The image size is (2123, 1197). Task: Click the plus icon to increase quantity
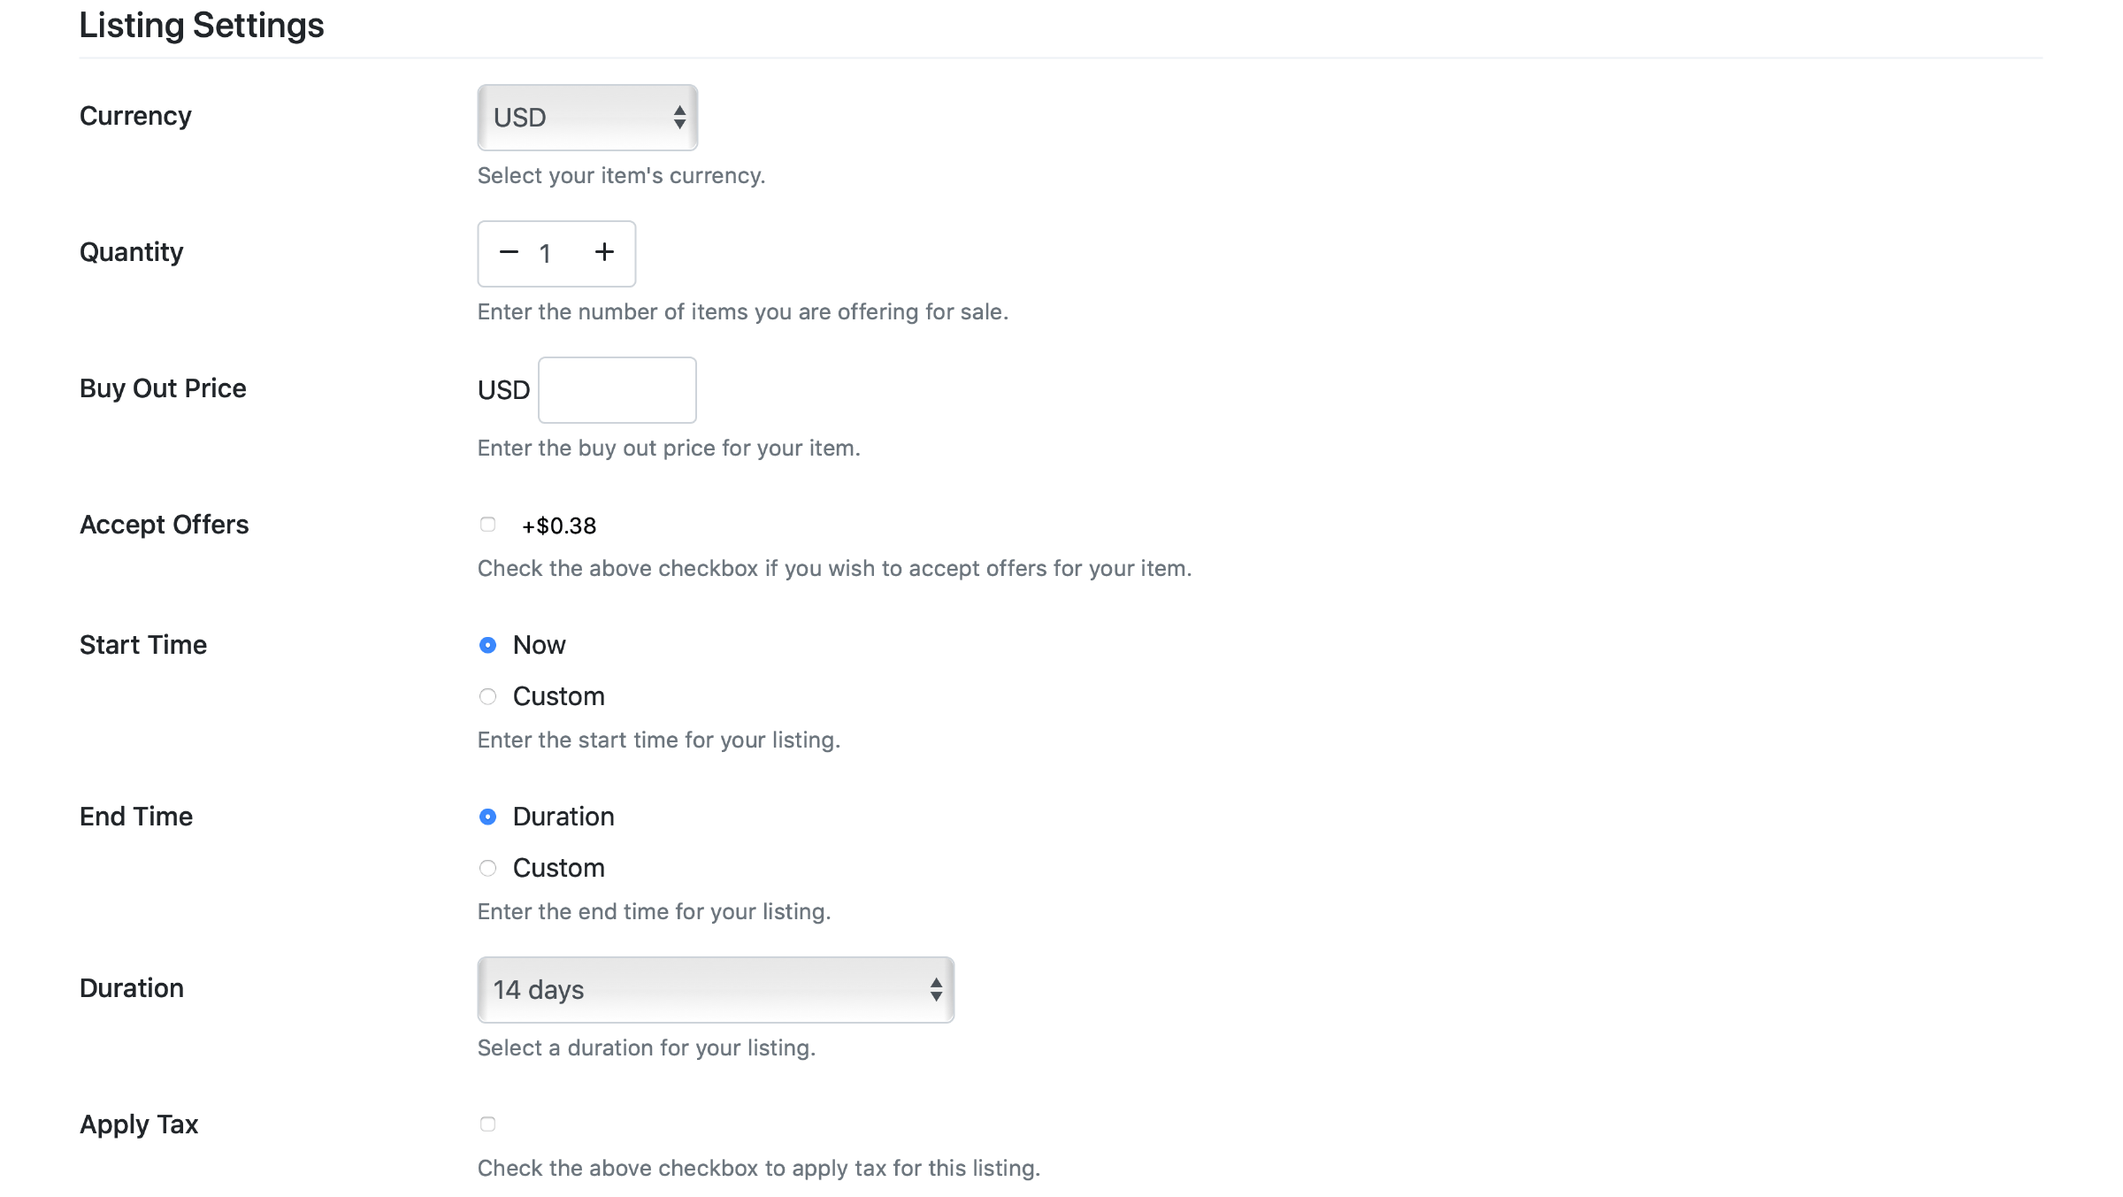click(604, 253)
